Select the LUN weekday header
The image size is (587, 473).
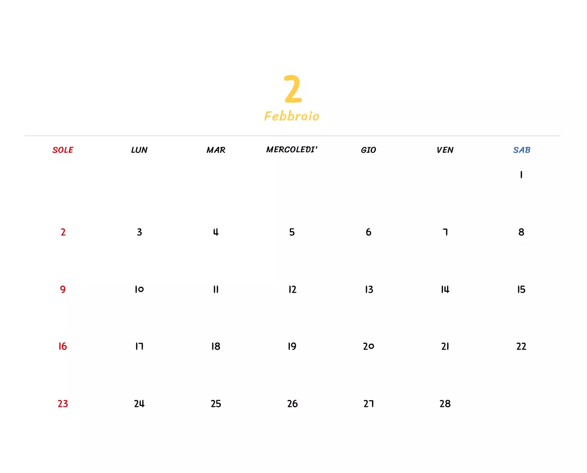coord(139,150)
